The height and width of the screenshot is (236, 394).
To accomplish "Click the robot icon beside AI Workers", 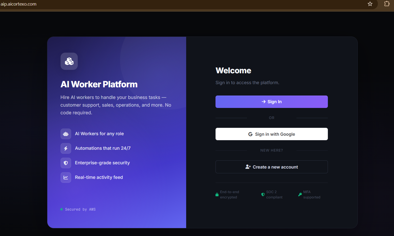I will tap(66, 134).
